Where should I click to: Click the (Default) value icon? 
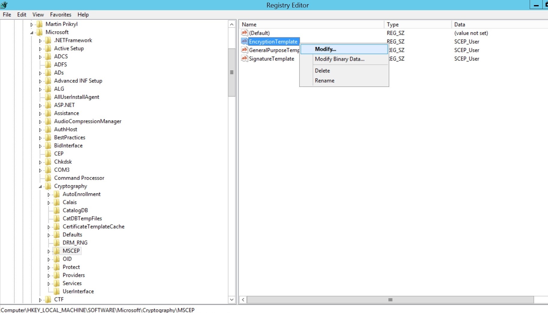tap(244, 33)
